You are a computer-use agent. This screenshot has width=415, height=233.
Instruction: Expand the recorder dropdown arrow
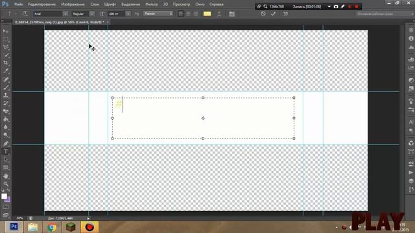329,6
